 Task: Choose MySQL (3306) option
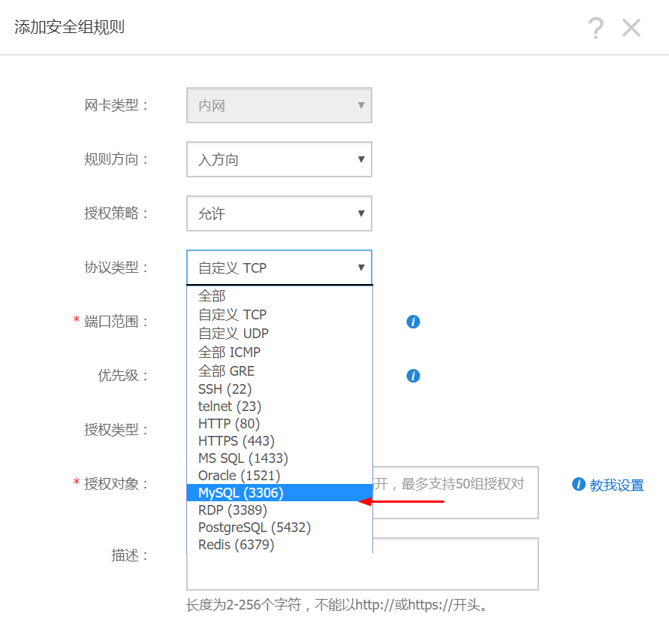(x=279, y=493)
